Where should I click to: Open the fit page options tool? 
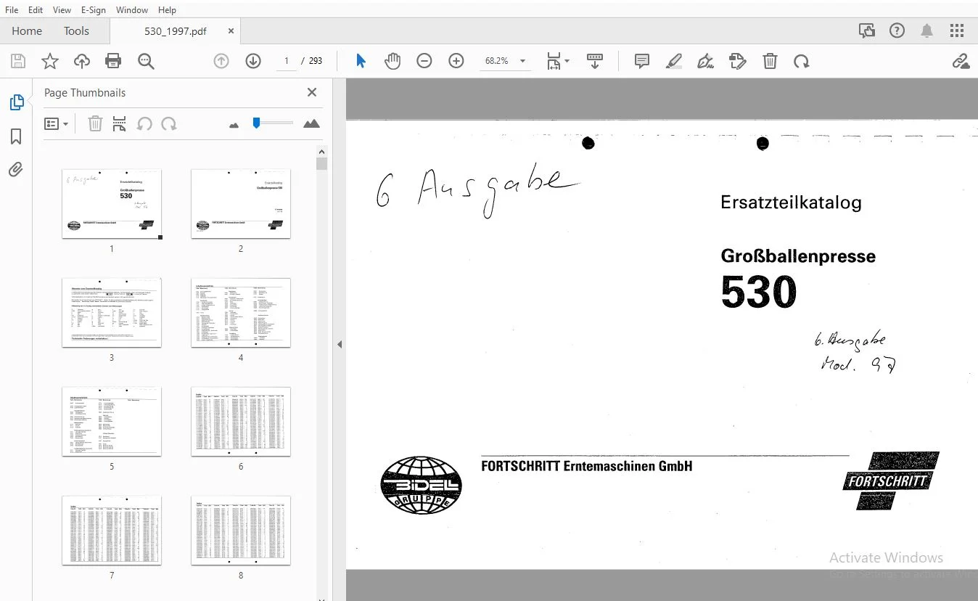coord(557,61)
